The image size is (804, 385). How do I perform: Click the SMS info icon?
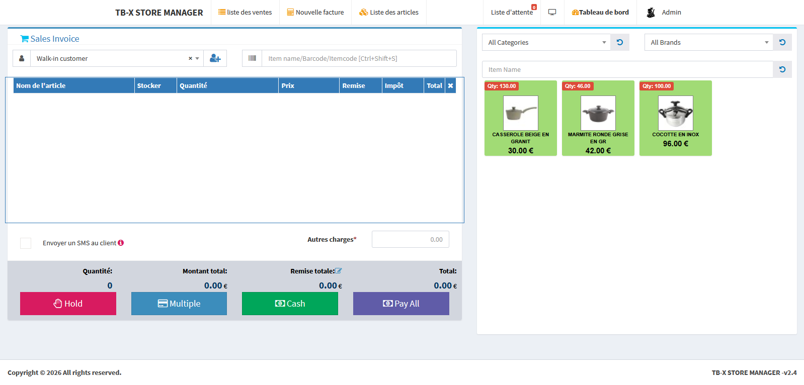coord(121,243)
